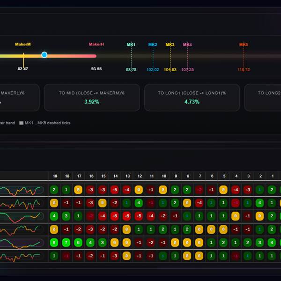Click the gray MK1…MK6 dashed ticks legend swatch
Viewport: 281px width, 281px height.
(22, 123)
